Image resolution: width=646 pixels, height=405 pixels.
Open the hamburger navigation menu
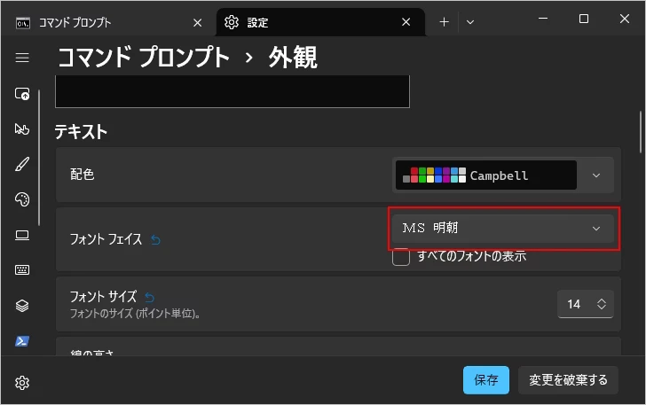coord(22,58)
